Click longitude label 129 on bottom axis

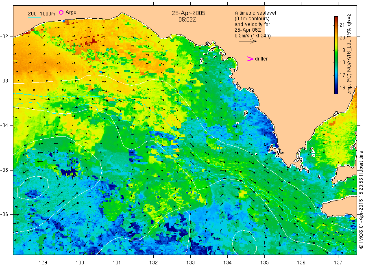(x=43, y=263)
